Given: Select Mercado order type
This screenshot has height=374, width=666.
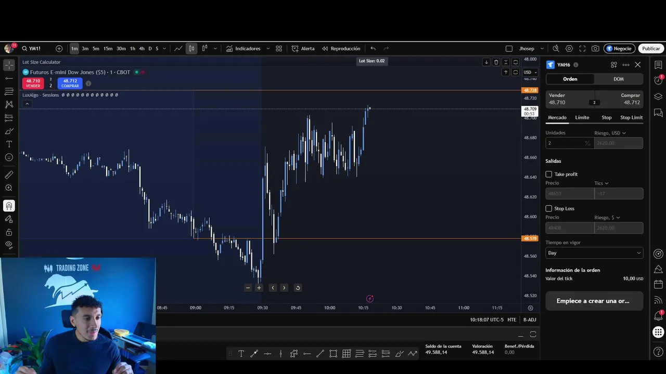Looking at the screenshot, I should (x=557, y=117).
